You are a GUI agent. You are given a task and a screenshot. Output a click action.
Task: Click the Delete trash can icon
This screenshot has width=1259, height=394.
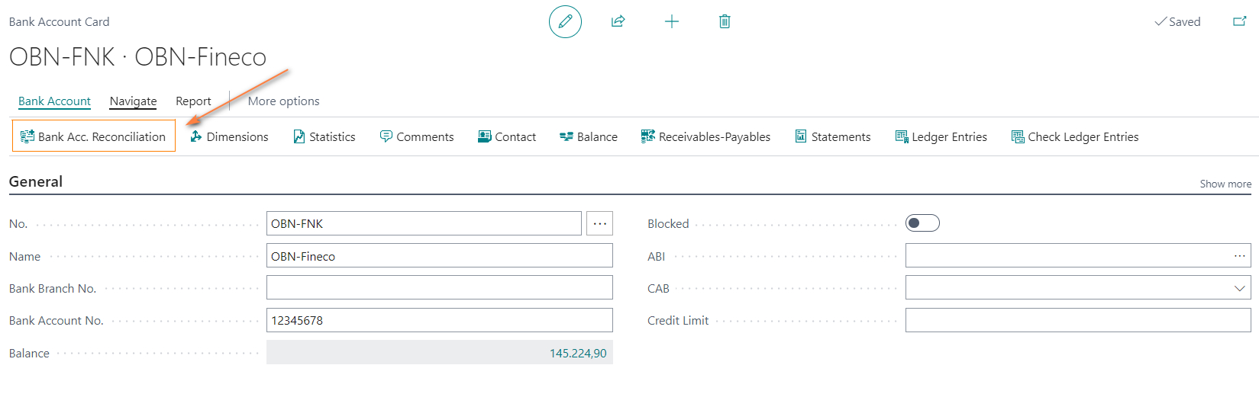pyautogui.click(x=725, y=21)
